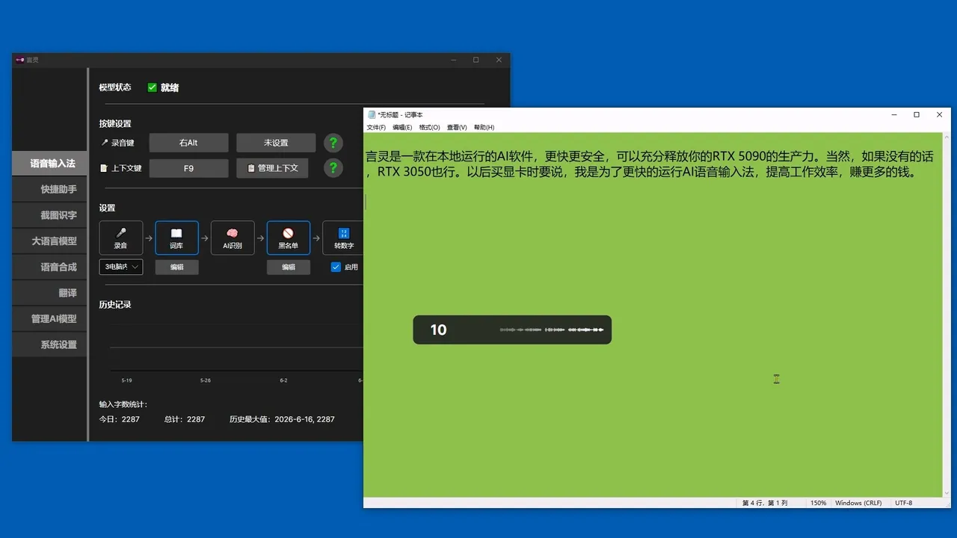
Task: Minimize the Notepad window
Action: tap(894, 114)
